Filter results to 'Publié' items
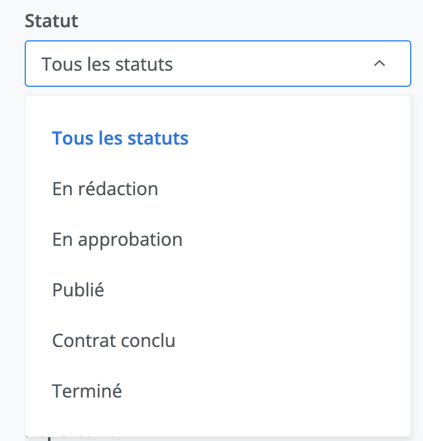The height and width of the screenshot is (441, 423). point(79,290)
